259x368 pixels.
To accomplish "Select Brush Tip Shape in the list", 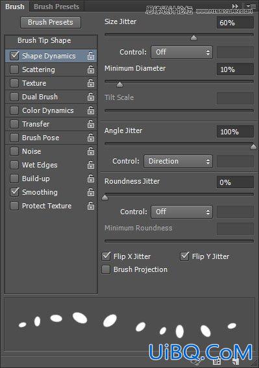I will pyautogui.click(x=44, y=40).
